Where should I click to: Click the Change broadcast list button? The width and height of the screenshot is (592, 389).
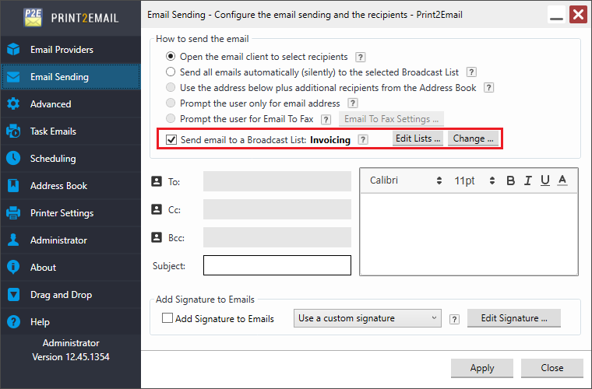(x=473, y=138)
